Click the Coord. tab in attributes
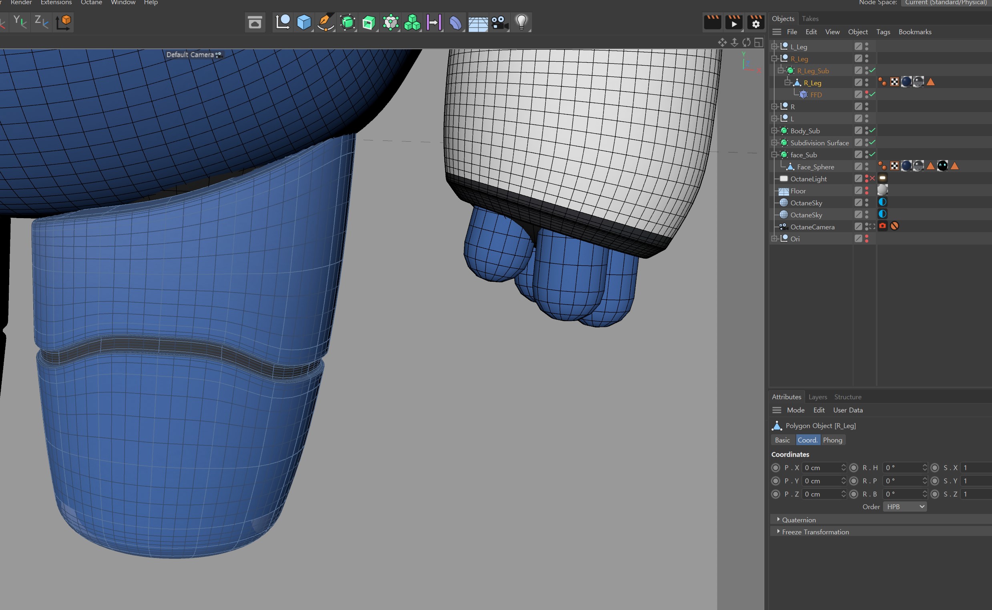This screenshot has height=610, width=992. (x=807, y=440)
